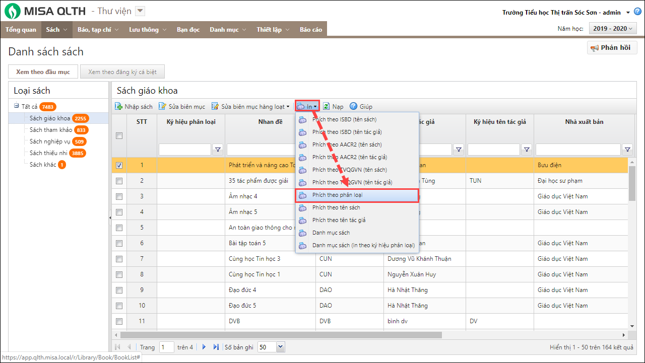The height and width of the screenshot is (363, 645).
Task: Click the Phản hồi megaphone button
Action: coord(612,48)
